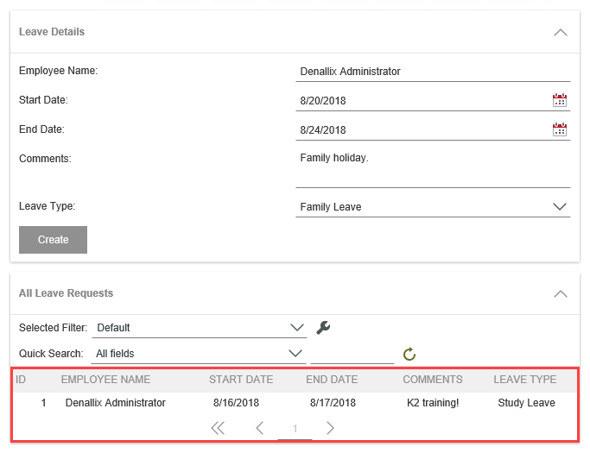590x453 pixels.
Task: Click the Comments text area
Action: tap(432, 167)
